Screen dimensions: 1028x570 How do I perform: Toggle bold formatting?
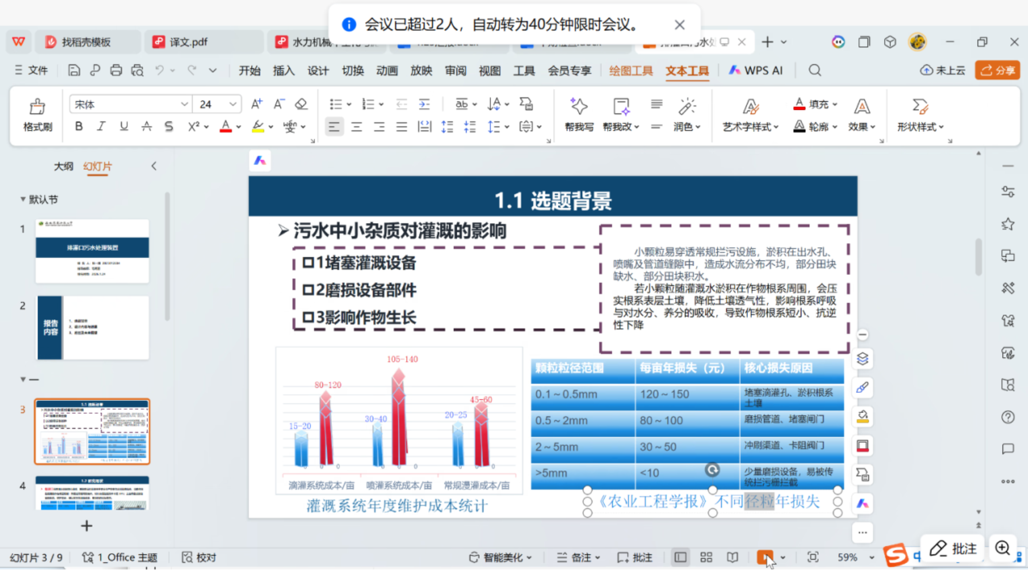click(x=79, y=127)
